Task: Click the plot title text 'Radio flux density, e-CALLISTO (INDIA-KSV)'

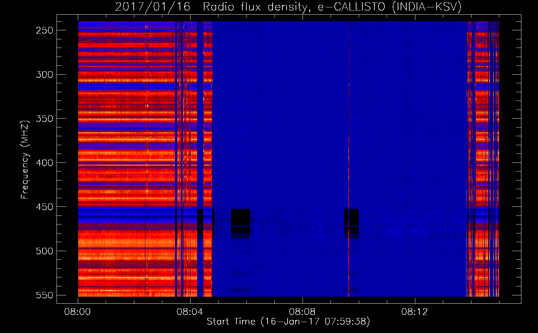Action: pyautogui.click(x=332, y=7)
